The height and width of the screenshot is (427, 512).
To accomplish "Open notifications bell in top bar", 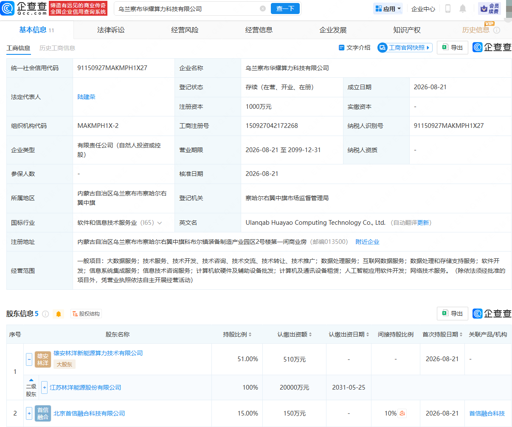I will (x=463, y=8).
